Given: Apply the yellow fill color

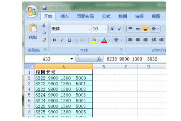Looking at the screenshot, I should tap(94, 40).
